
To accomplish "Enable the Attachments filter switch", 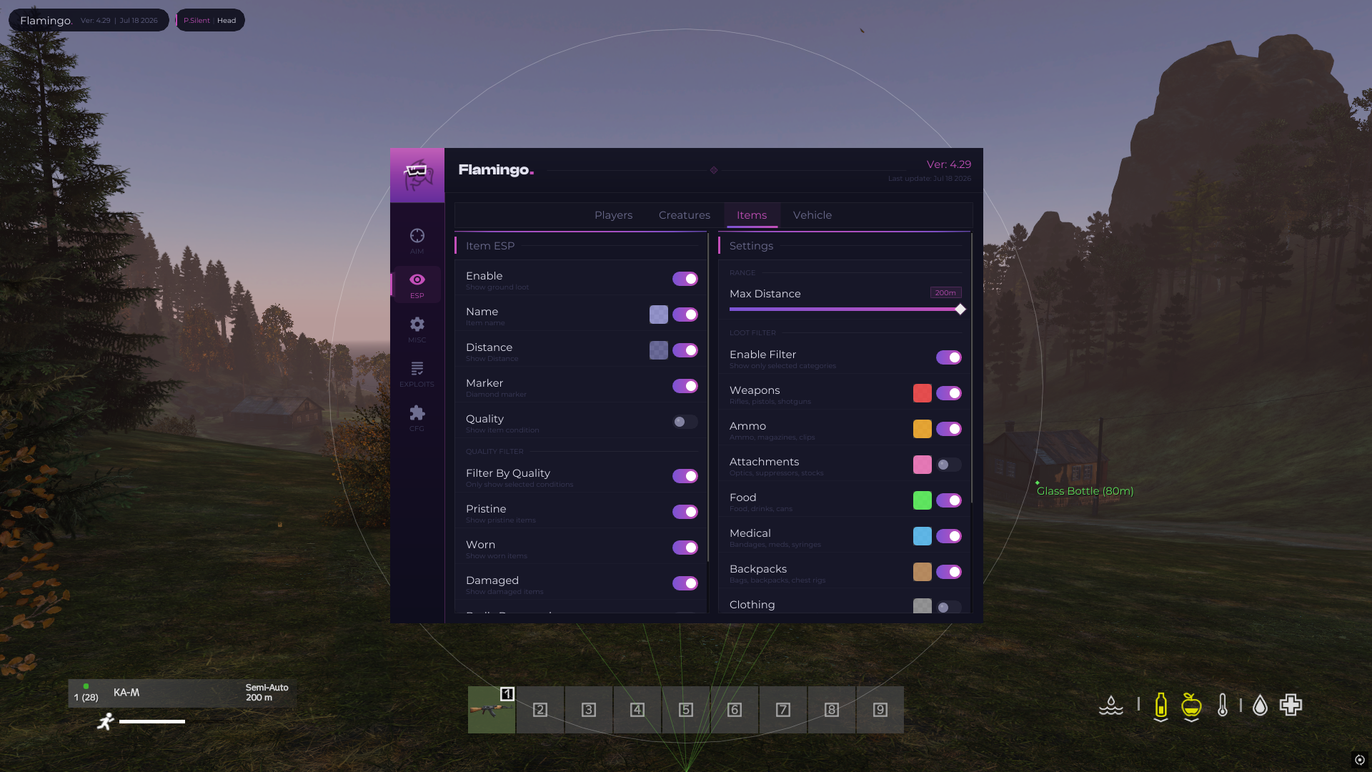I will click(x=949, y=465).
